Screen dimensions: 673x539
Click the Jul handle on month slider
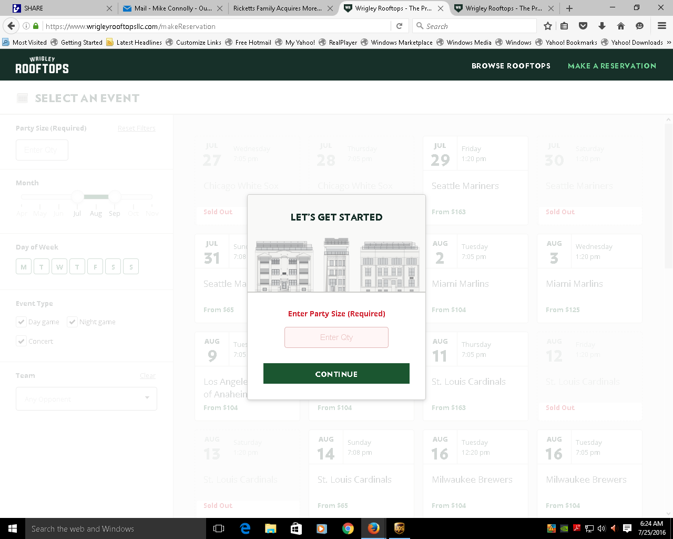(77, 197)
